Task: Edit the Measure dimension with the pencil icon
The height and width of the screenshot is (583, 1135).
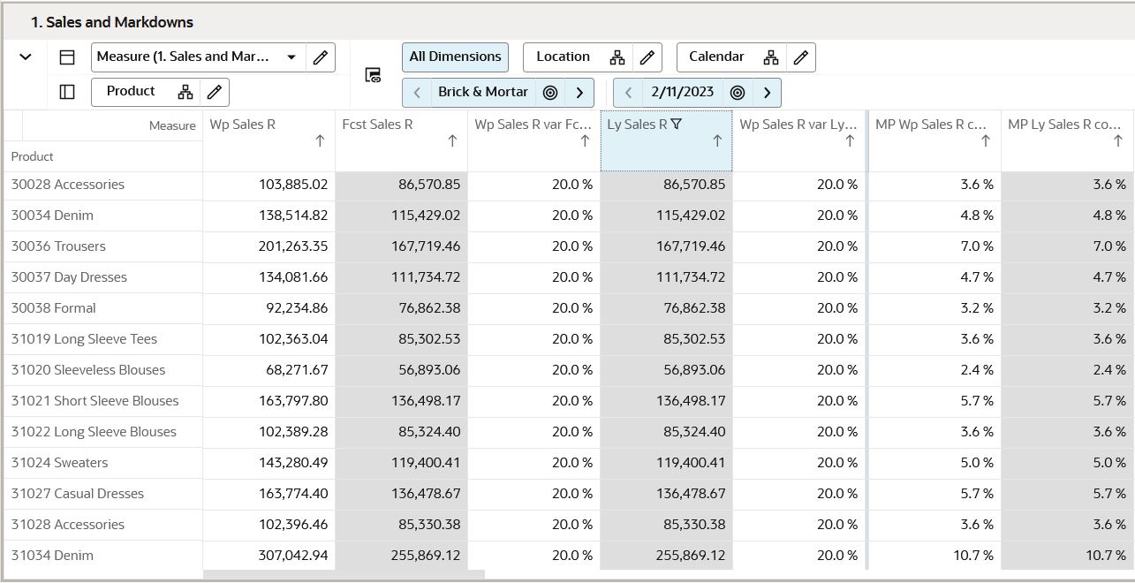Action: 320,57
